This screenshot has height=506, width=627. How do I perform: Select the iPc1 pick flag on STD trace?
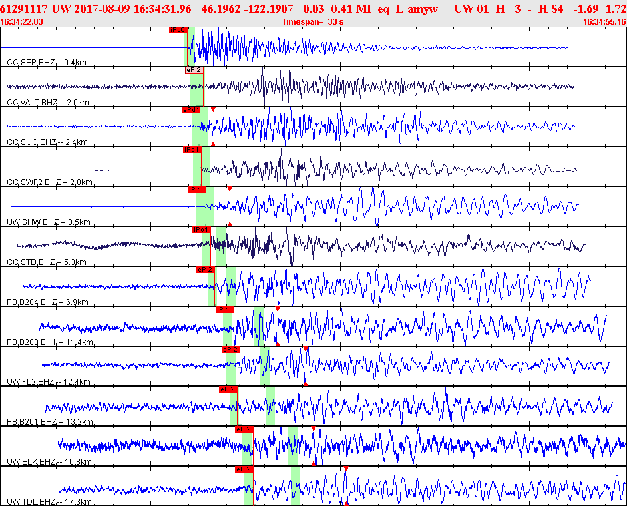pos(201,230)
